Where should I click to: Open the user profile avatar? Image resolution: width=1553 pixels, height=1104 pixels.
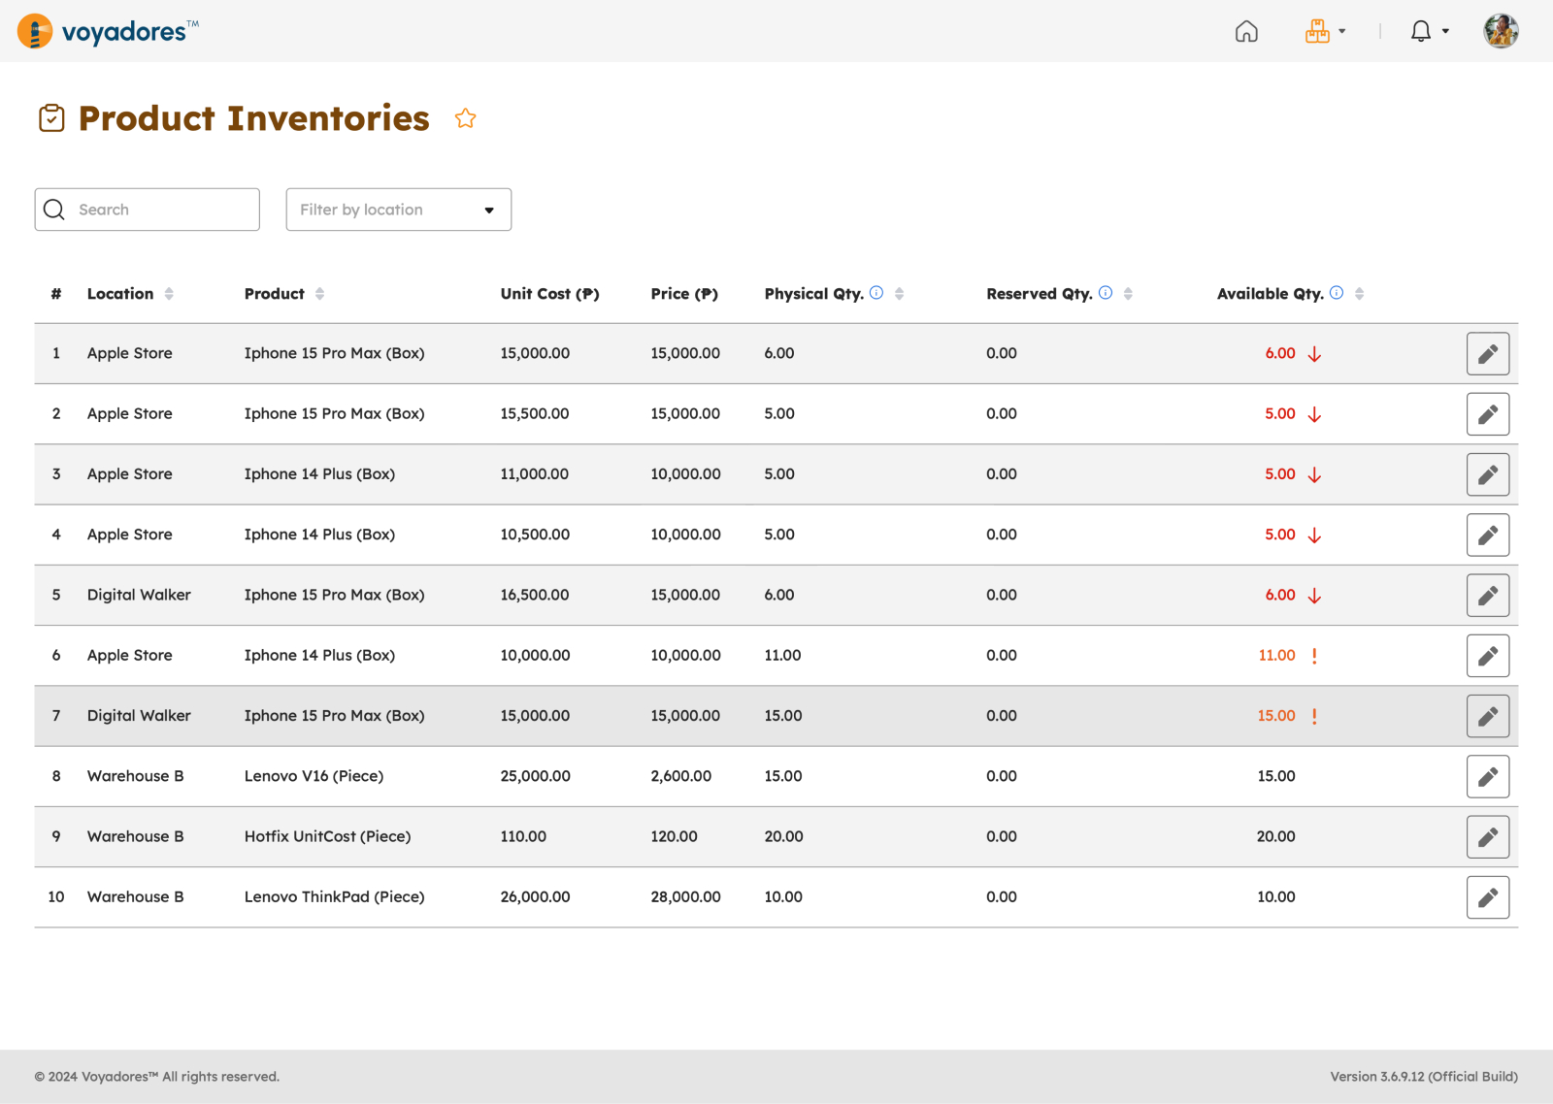click(1501, 31)
